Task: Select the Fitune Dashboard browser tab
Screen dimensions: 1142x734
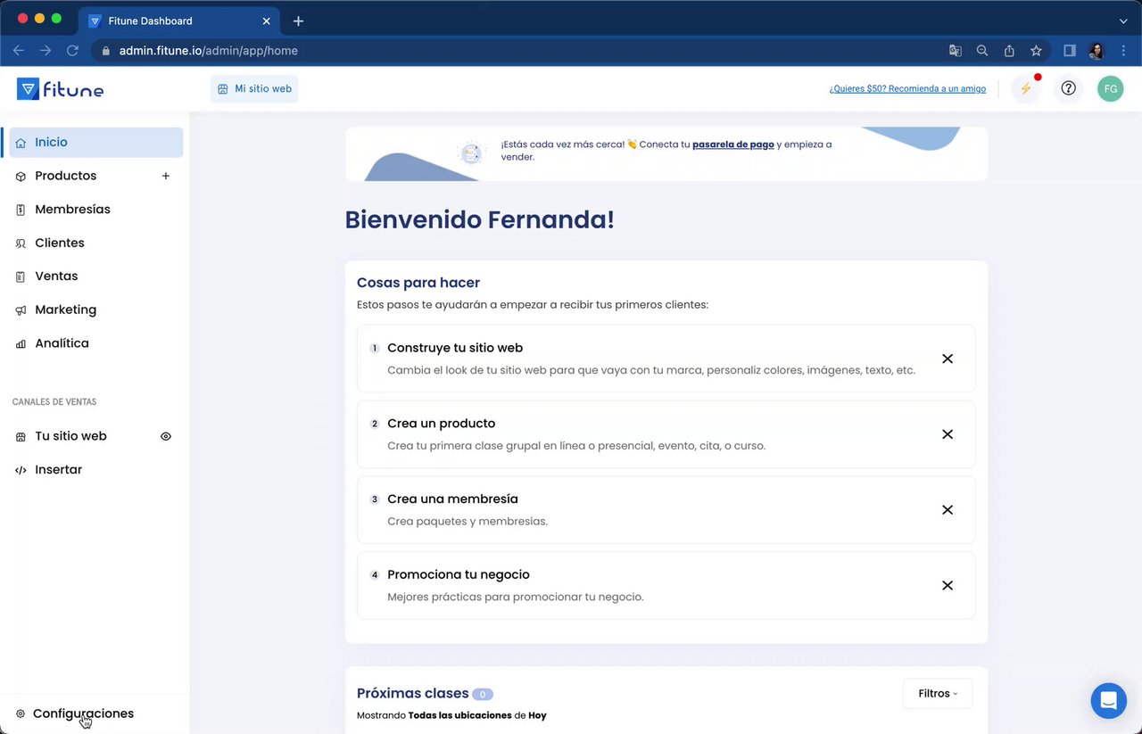Action: click(x=179, y=21)
